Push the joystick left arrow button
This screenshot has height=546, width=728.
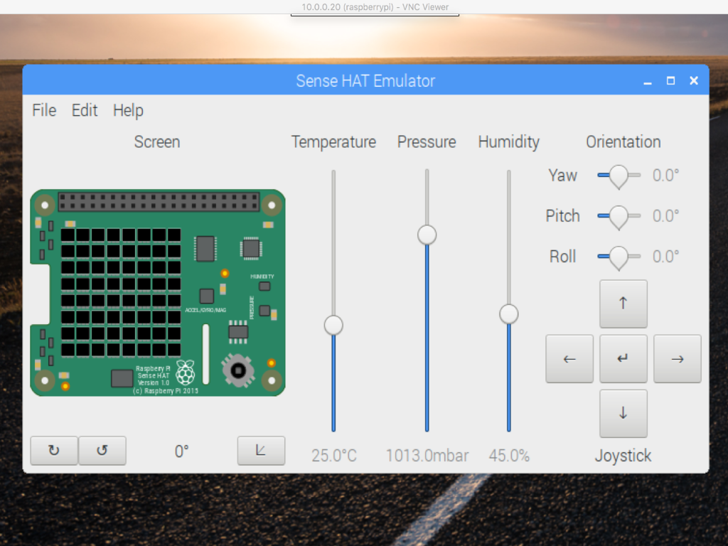(569, 358)
